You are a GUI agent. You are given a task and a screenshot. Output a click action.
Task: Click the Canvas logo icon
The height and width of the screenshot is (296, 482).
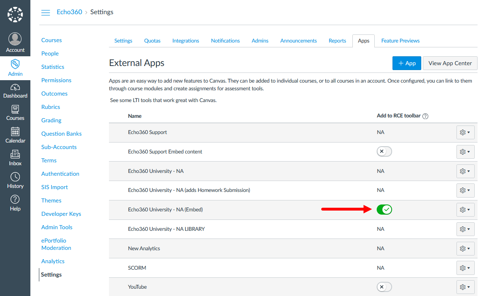[x=15, y=15]
